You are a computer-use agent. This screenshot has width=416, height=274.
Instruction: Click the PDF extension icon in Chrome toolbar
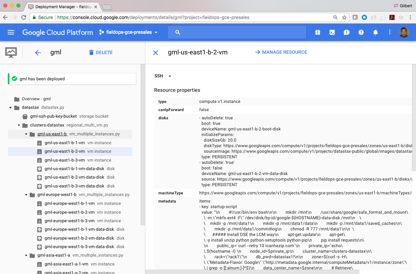point(392,17)
